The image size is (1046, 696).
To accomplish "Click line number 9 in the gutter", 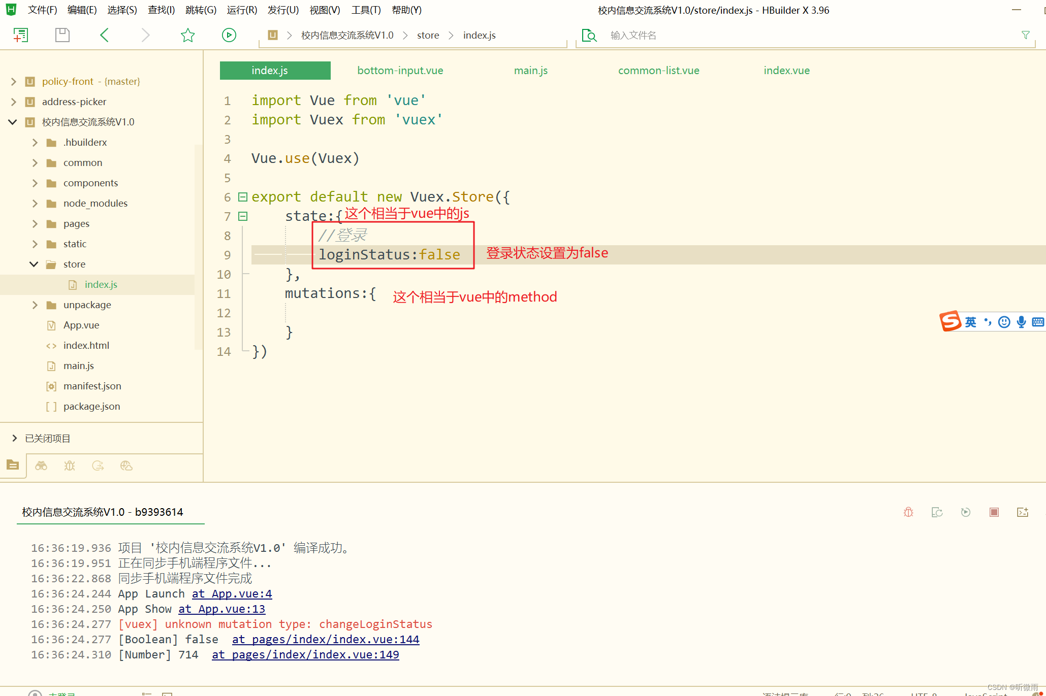I will point(227,255).
